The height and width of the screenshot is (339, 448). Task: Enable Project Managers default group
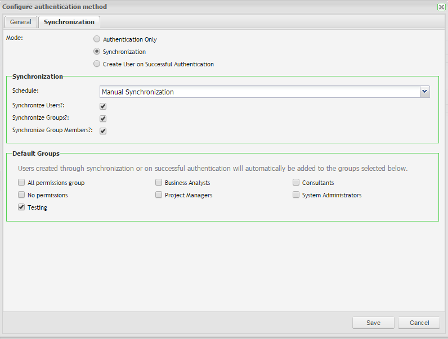click(159, 195)
